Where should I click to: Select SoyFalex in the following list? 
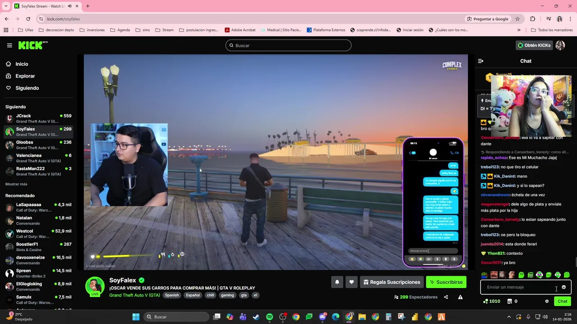click(38, 131)
